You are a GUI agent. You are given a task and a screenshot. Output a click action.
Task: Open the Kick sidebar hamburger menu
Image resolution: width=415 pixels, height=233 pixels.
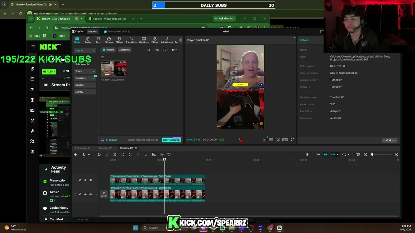click(33, 47)
